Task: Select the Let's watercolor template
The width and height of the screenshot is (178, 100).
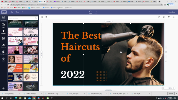Action: (x=15, y=68)
